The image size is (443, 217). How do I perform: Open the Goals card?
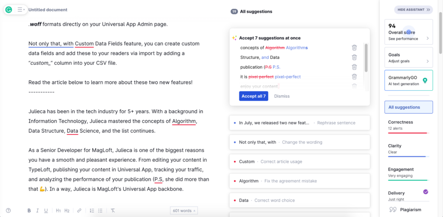pos(408,57)
